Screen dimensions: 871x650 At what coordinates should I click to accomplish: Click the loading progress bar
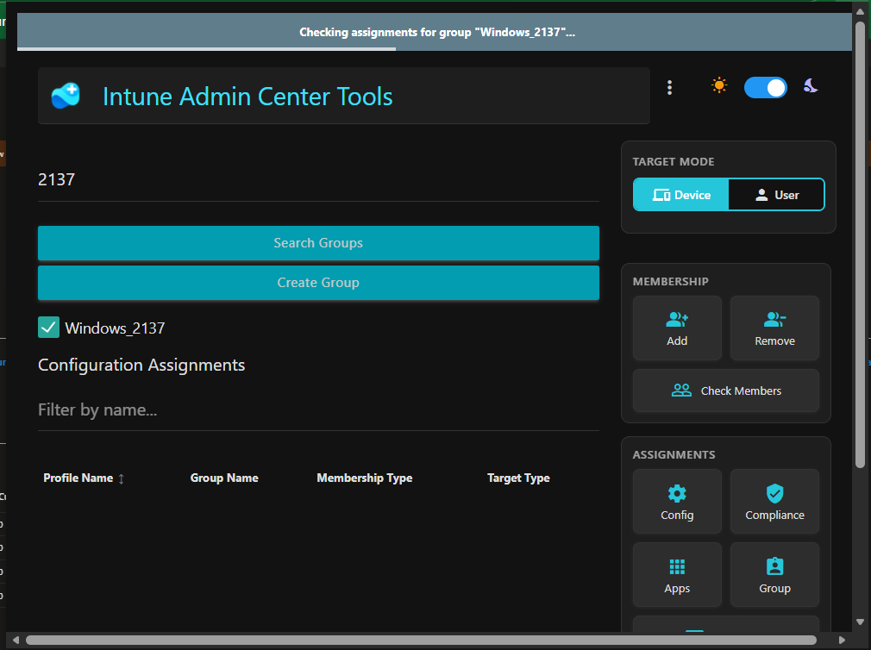(x=207, y=50)
